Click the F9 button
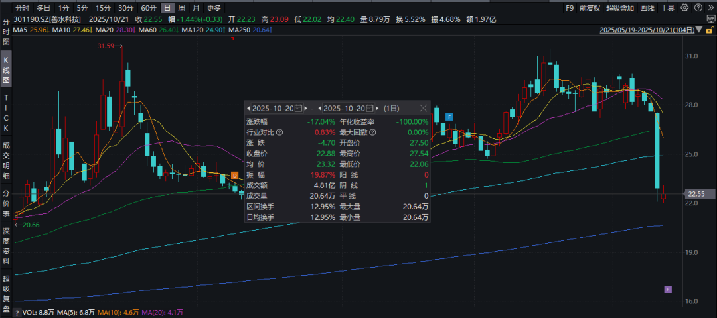 pyautogui.click(x=569, y=8)
